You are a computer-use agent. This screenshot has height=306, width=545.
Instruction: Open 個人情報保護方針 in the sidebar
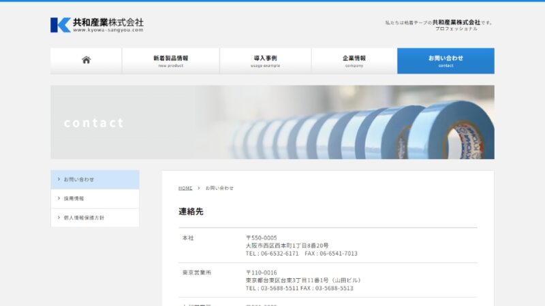(x=95, y=218)
